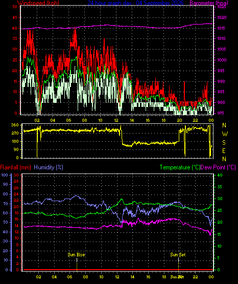The height and width of the screenshot is (284, 238).
Task: Click the 990 barometer axis value
Action: click(x=221, y=81)
